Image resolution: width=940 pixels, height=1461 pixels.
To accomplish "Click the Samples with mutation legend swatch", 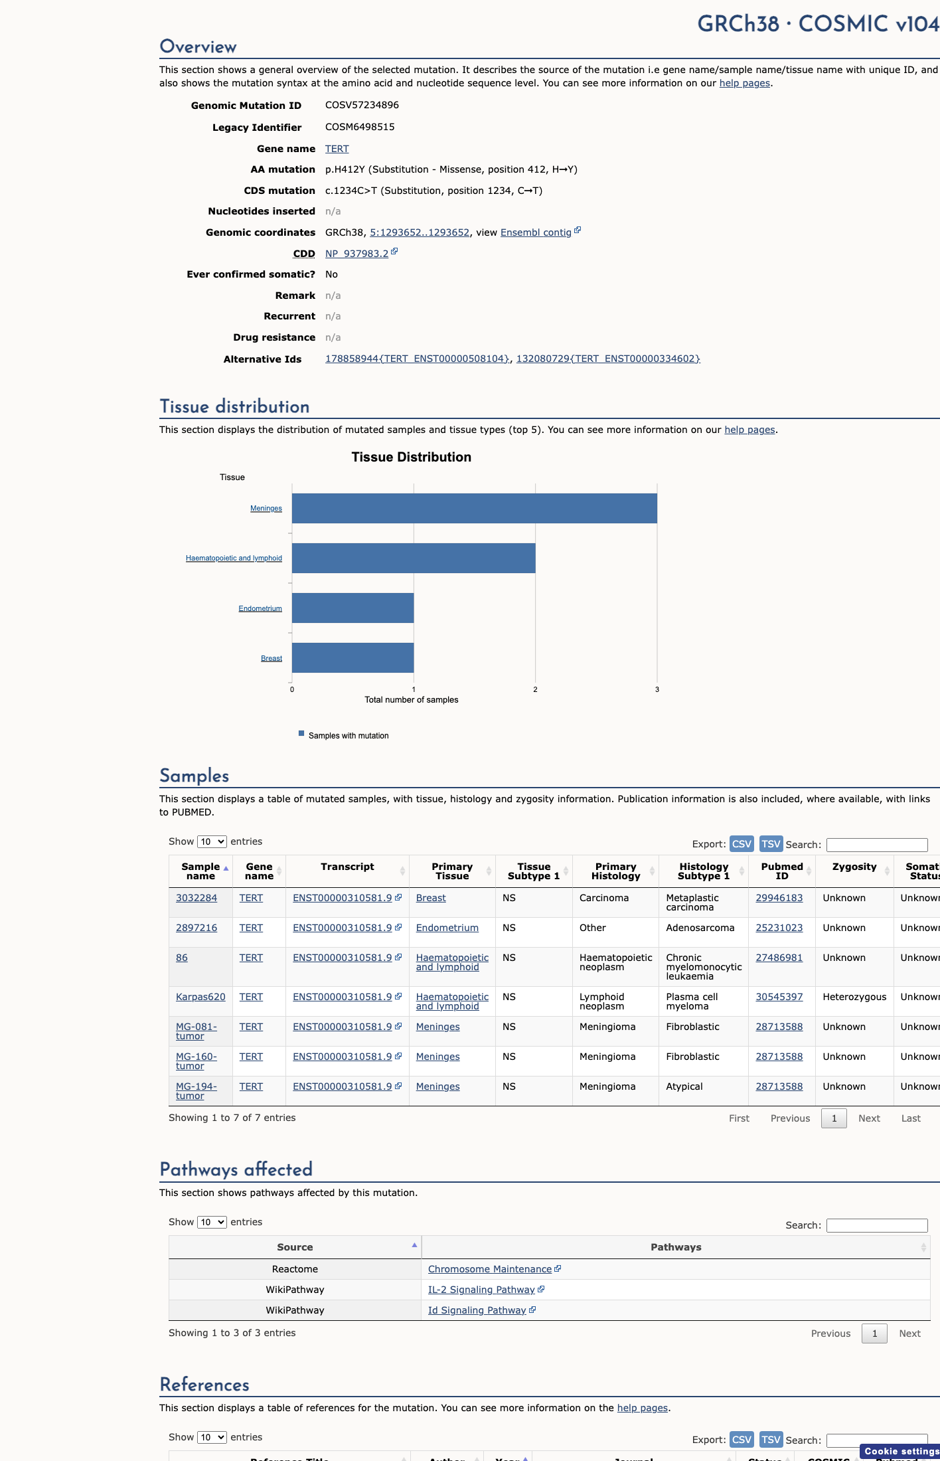I will 301,734.
